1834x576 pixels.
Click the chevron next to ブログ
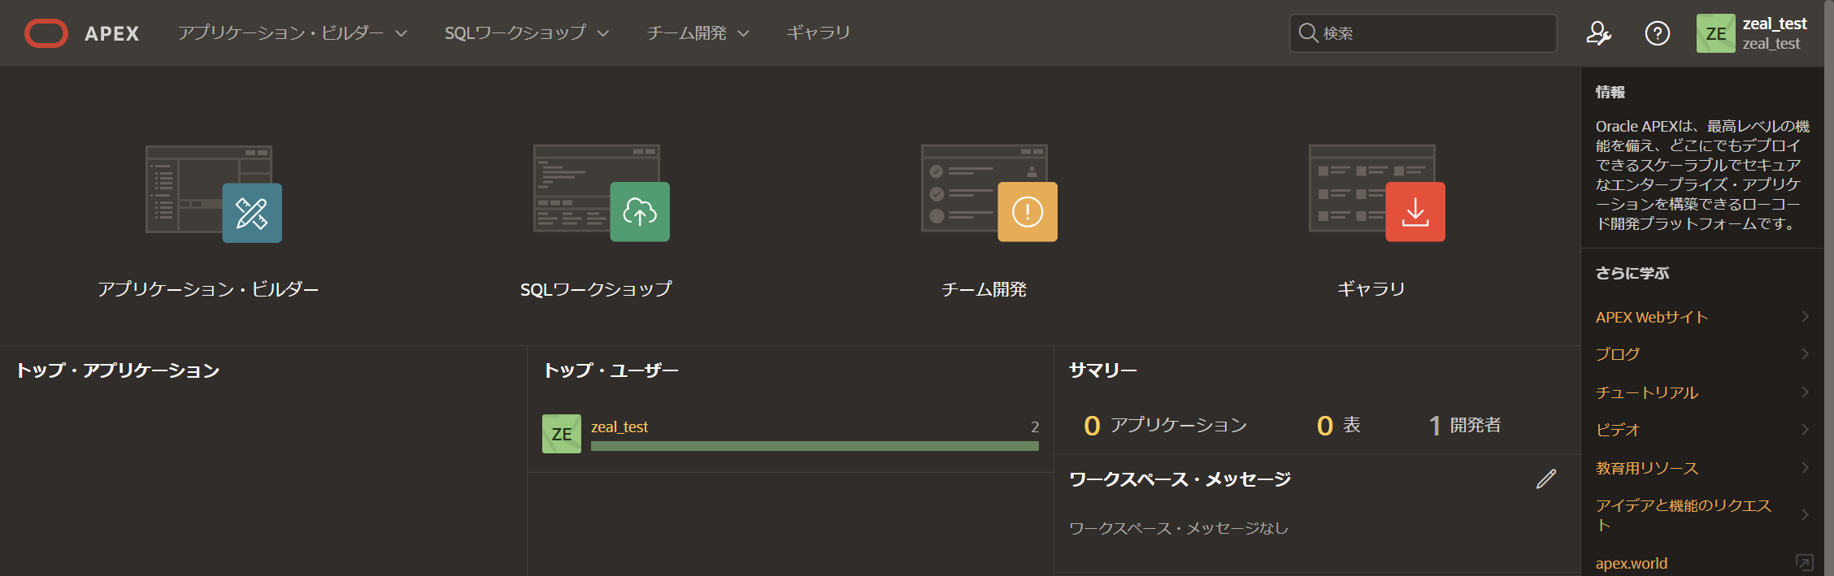point(1805,354)
